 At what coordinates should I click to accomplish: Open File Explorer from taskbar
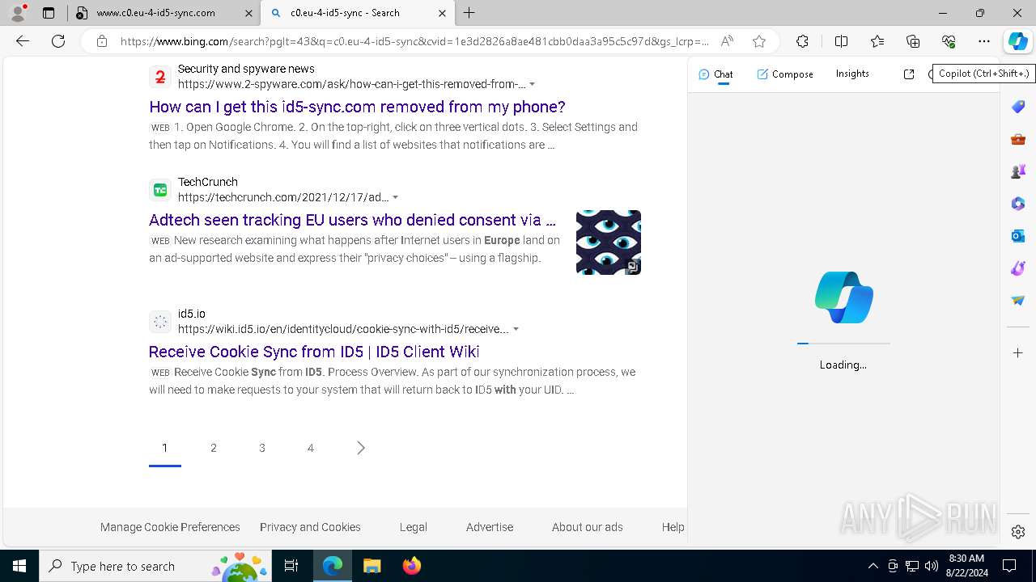[372, 566]
